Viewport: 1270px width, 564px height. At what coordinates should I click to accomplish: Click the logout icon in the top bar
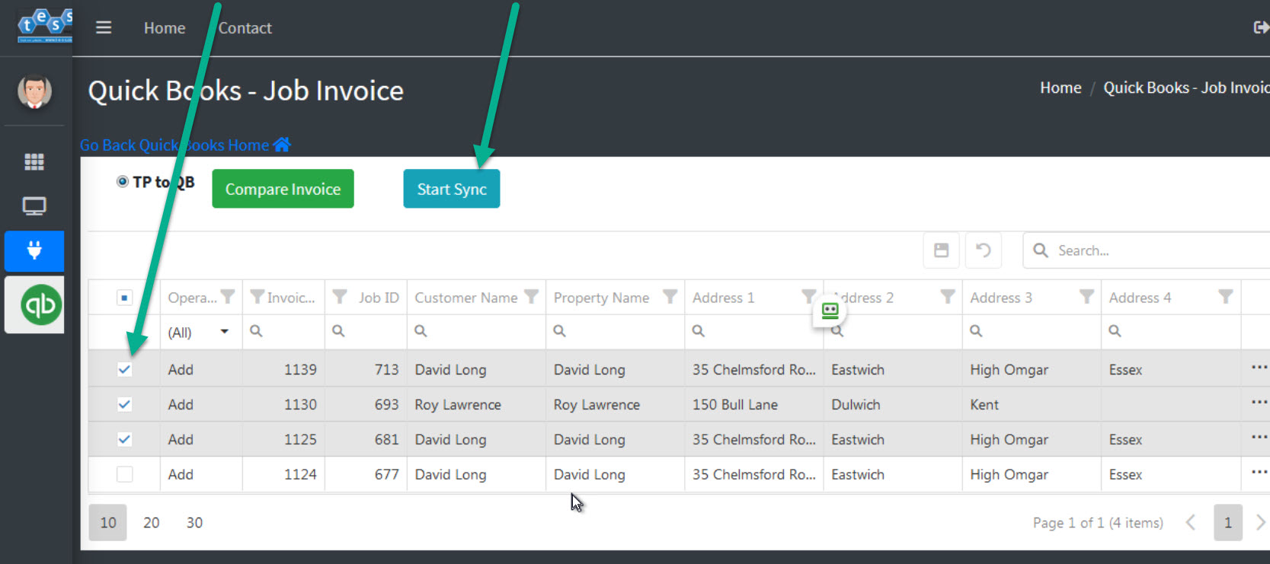point(1261,28)
